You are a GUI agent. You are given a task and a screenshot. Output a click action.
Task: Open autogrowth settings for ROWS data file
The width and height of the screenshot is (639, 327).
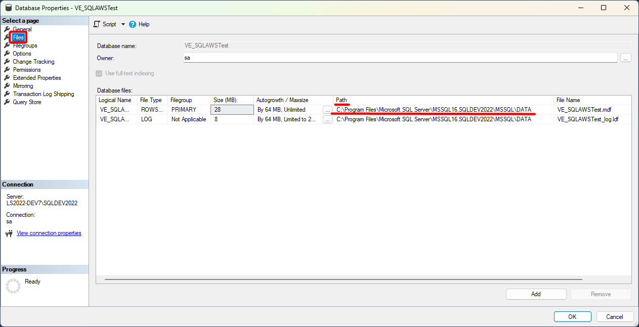point(327,110)
